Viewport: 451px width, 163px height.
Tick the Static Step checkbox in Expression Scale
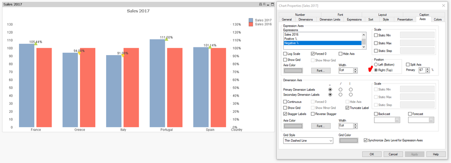376,51
